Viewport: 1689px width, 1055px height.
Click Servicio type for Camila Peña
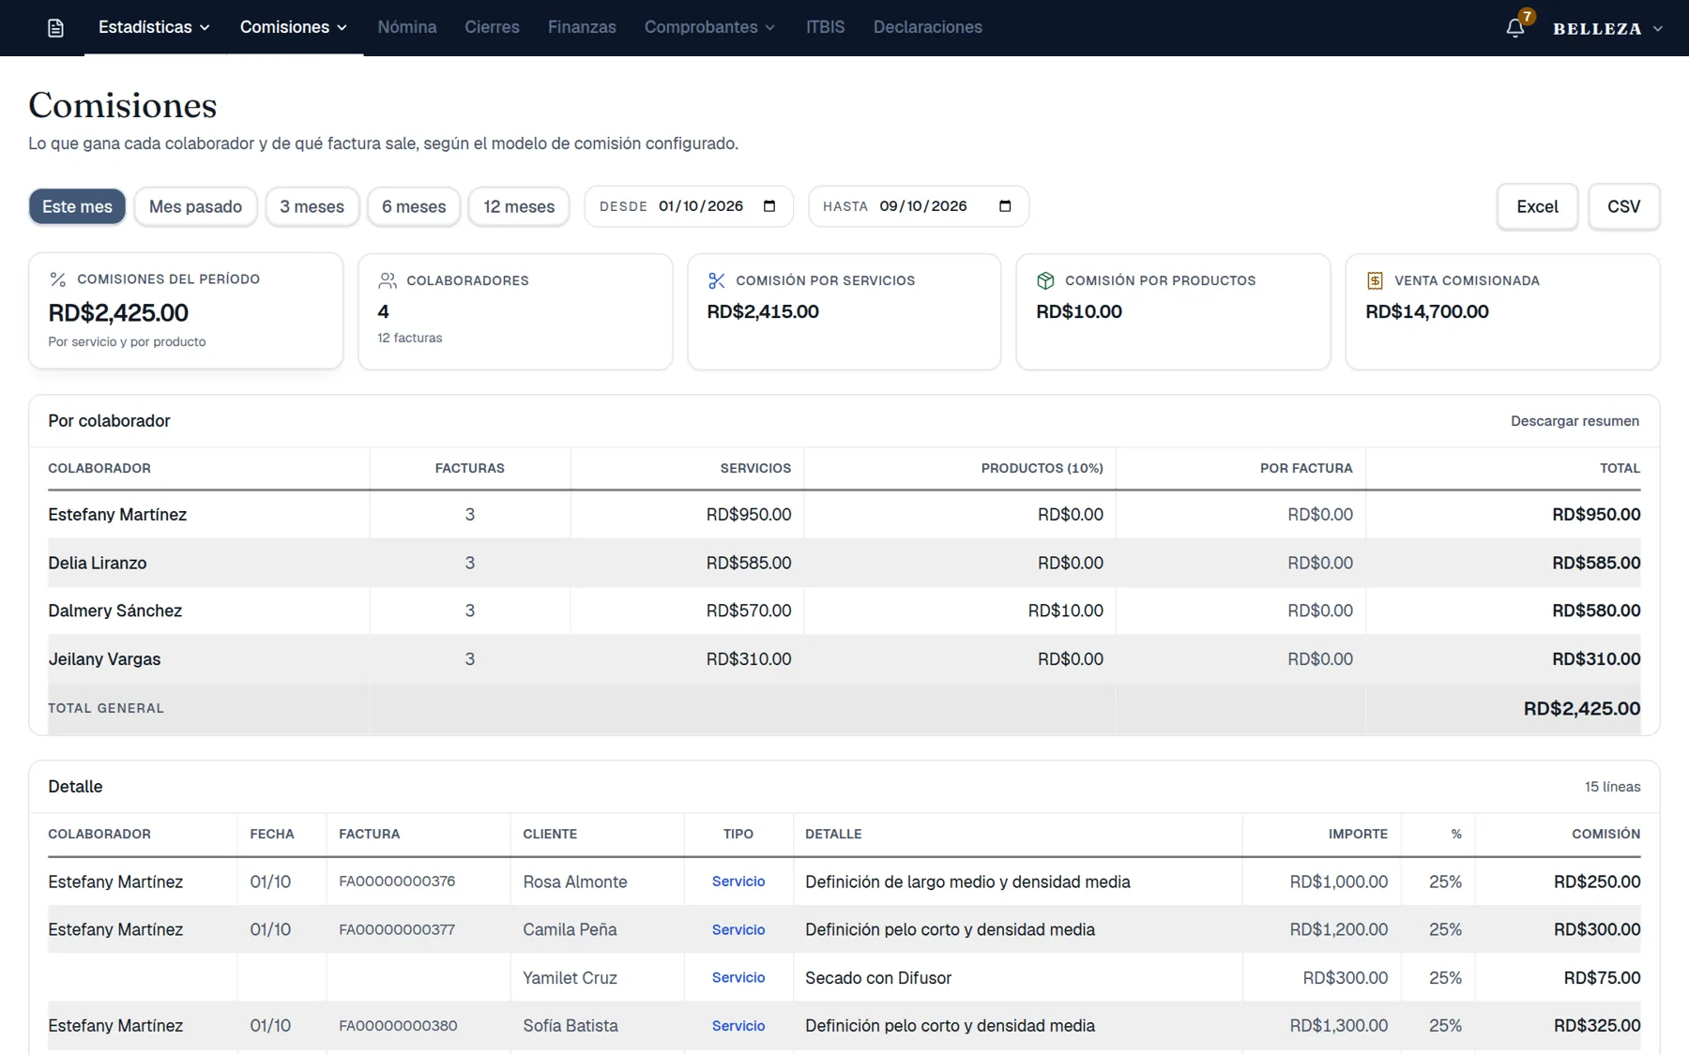[x=738, y=929]
